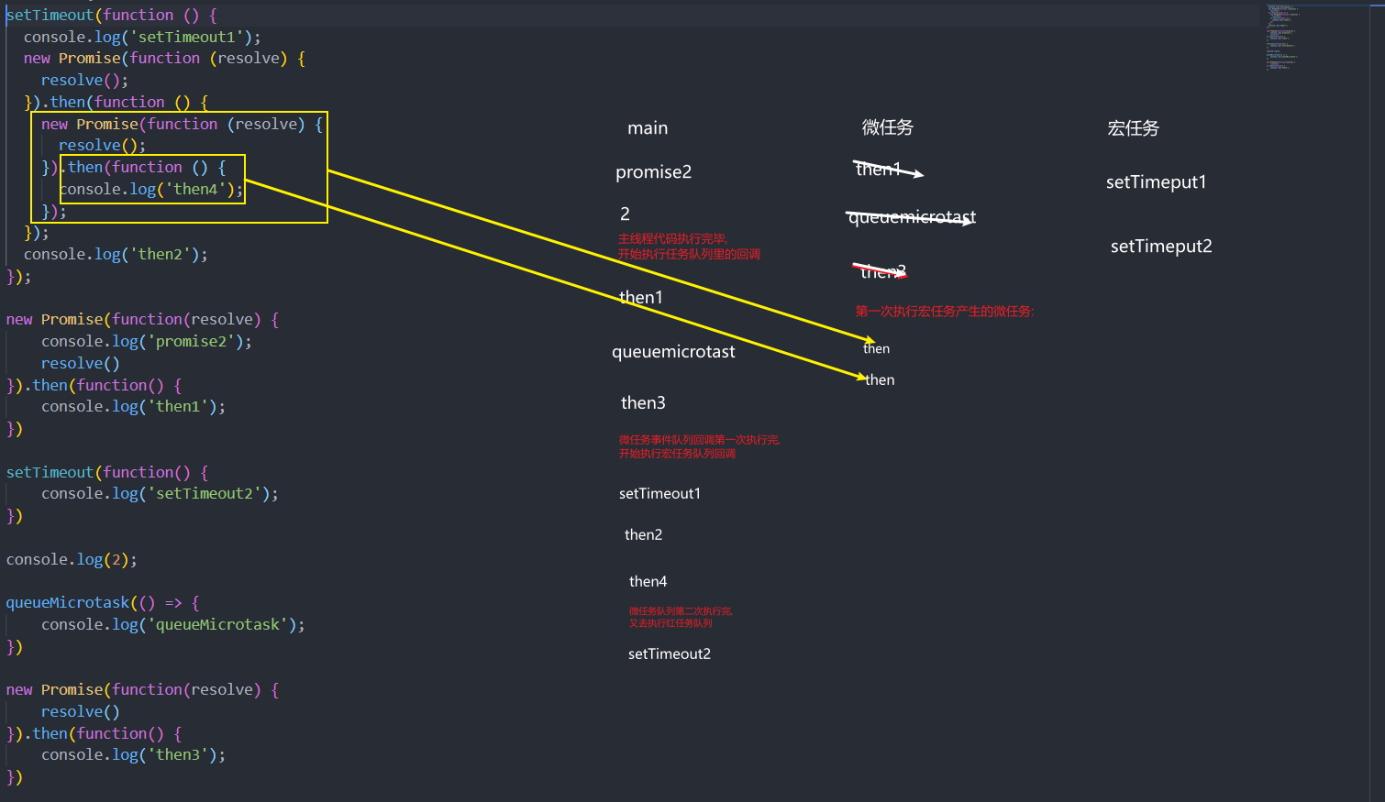Click red note 第一次执行宏任务产生的微任务
The width and height of the screenshot is (1385, 802).
click(944, 312)
